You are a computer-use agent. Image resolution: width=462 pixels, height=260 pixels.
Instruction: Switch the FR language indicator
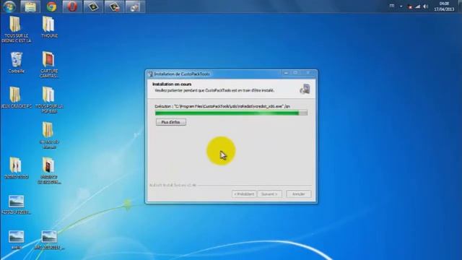pos(392,6)
